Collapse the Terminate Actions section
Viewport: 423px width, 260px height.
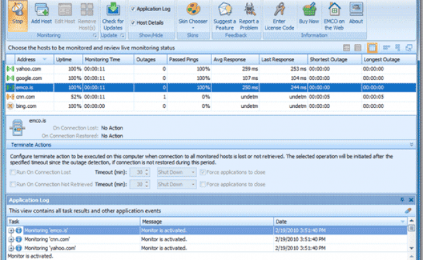click(411, 145)
